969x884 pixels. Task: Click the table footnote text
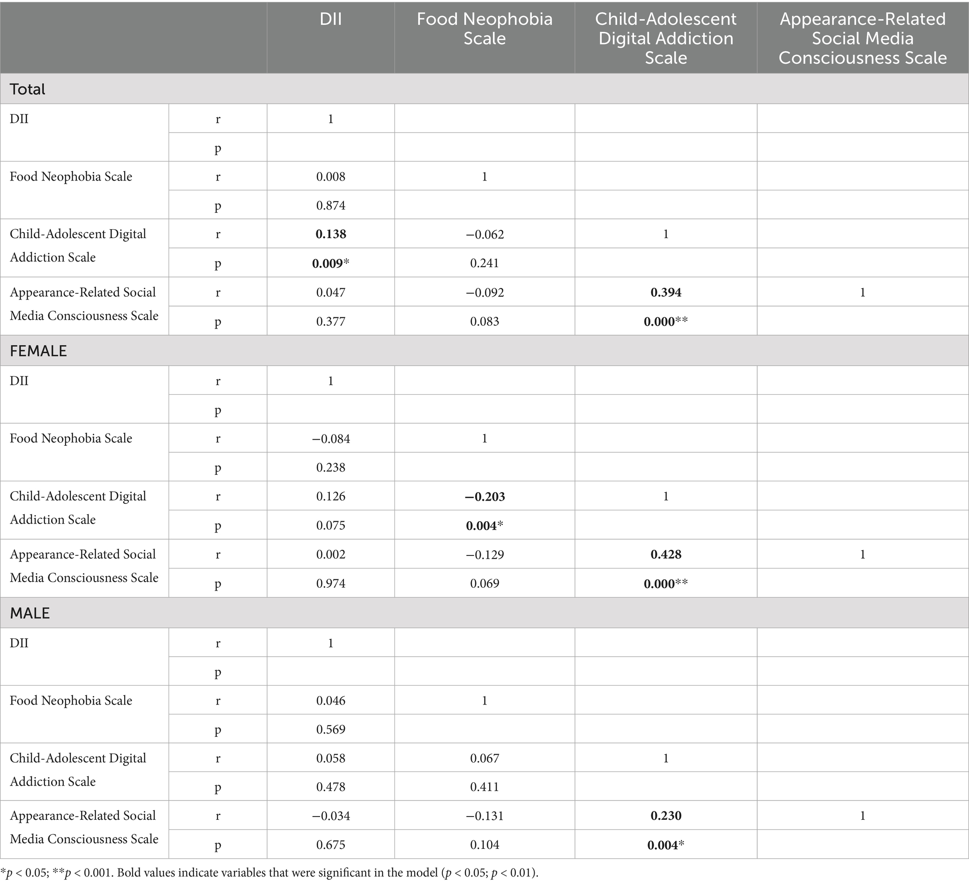(x=269, y=873)
